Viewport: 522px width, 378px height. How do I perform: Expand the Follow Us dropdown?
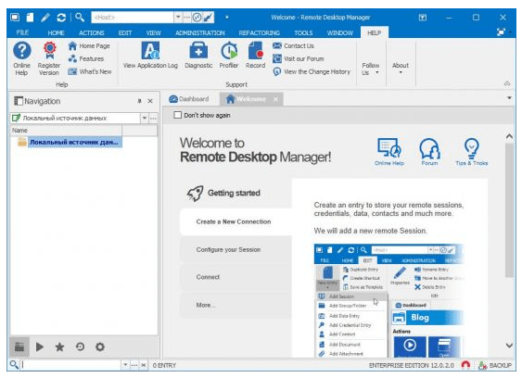tap(371, 69)
